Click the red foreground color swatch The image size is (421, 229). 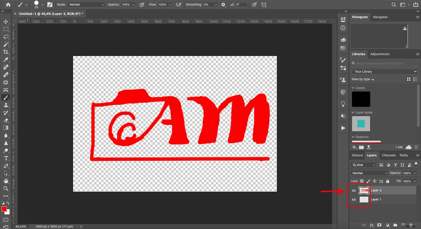[x=4, y=209]
